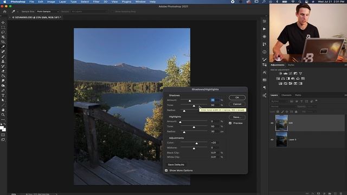Click the Shadows Tone slider handle
The image size is (347, 195).
pos(194,106)
